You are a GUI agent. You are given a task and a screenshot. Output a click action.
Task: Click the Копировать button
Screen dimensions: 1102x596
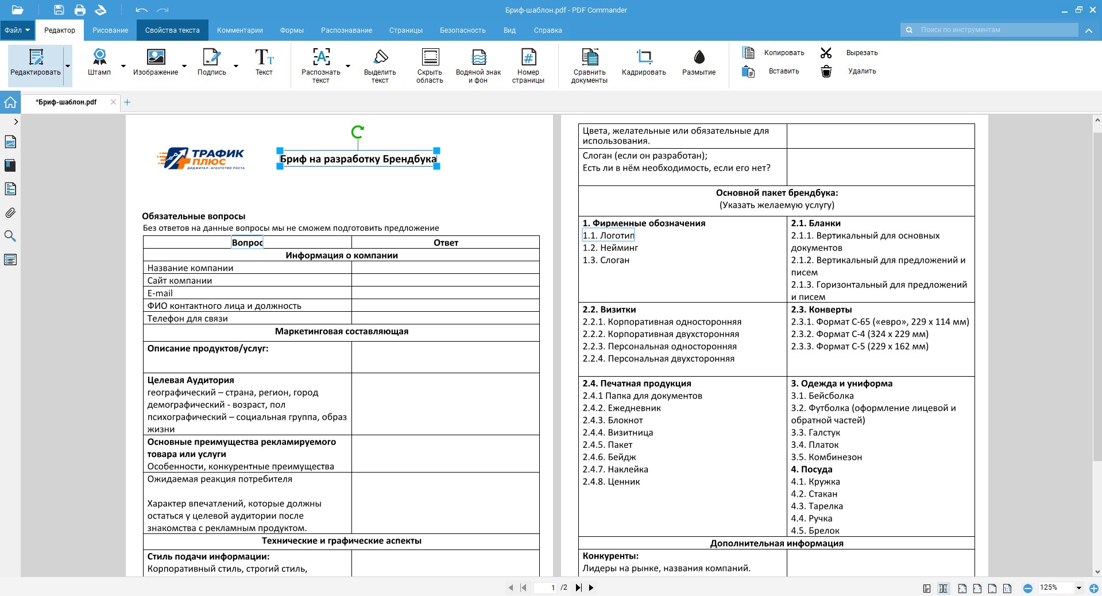[773, 53]
